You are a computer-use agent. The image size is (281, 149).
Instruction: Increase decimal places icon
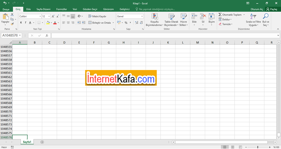(137, 22)
